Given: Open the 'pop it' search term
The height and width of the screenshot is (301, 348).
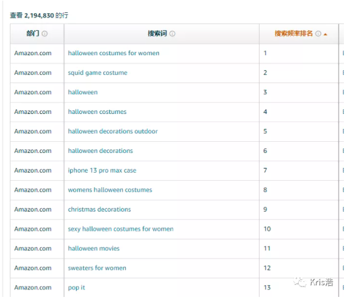Looking at the screenshot, I should (76, 288).
